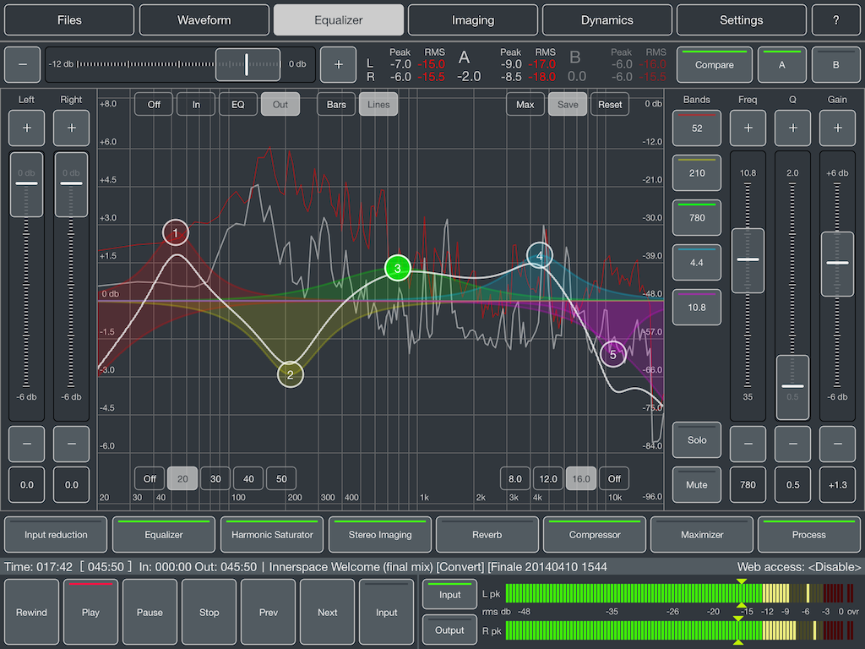
Task: Lower band Q with its − stepper
Action: tap(792, 444)
